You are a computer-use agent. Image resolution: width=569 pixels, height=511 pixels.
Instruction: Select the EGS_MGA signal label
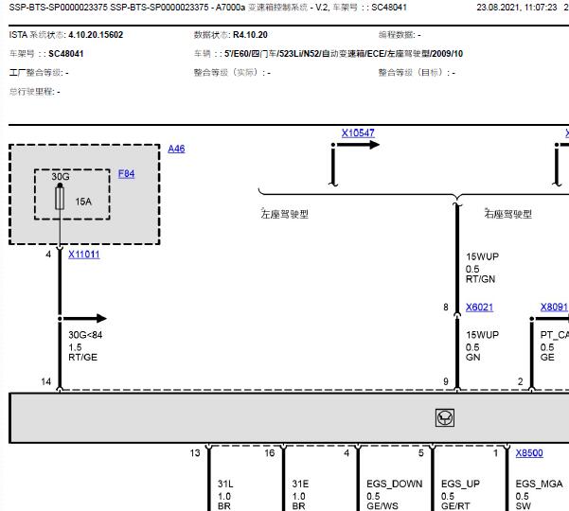(539, 484)
